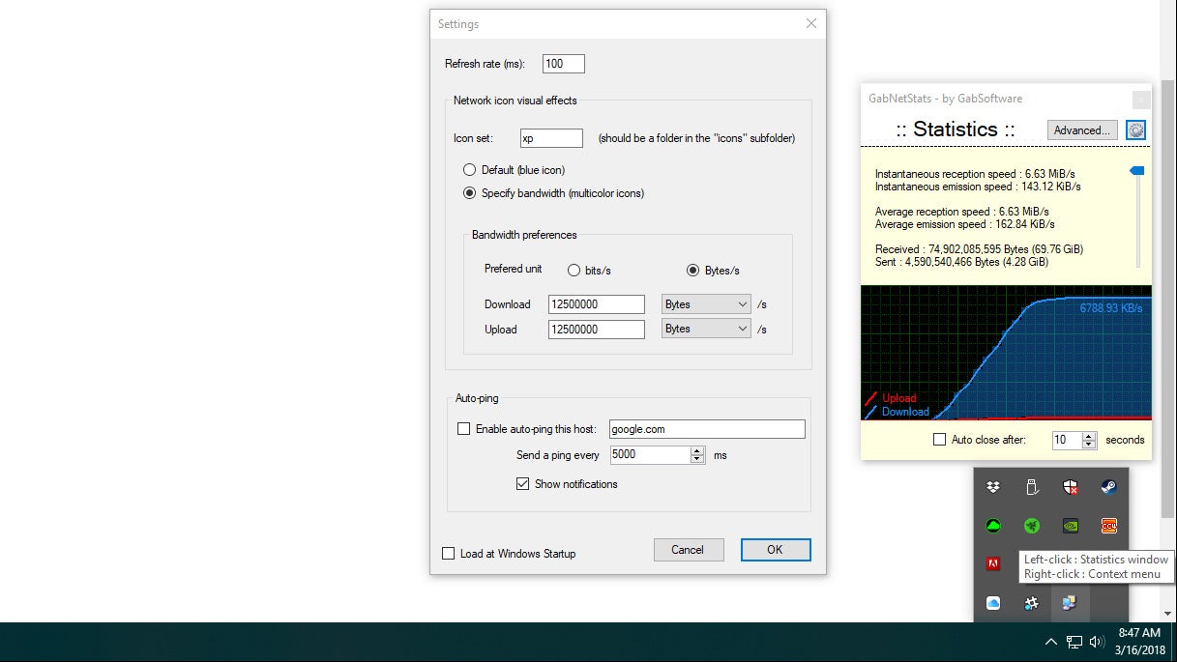Click the scrollbar down arrow at right edge

[x=1168, y=614]
